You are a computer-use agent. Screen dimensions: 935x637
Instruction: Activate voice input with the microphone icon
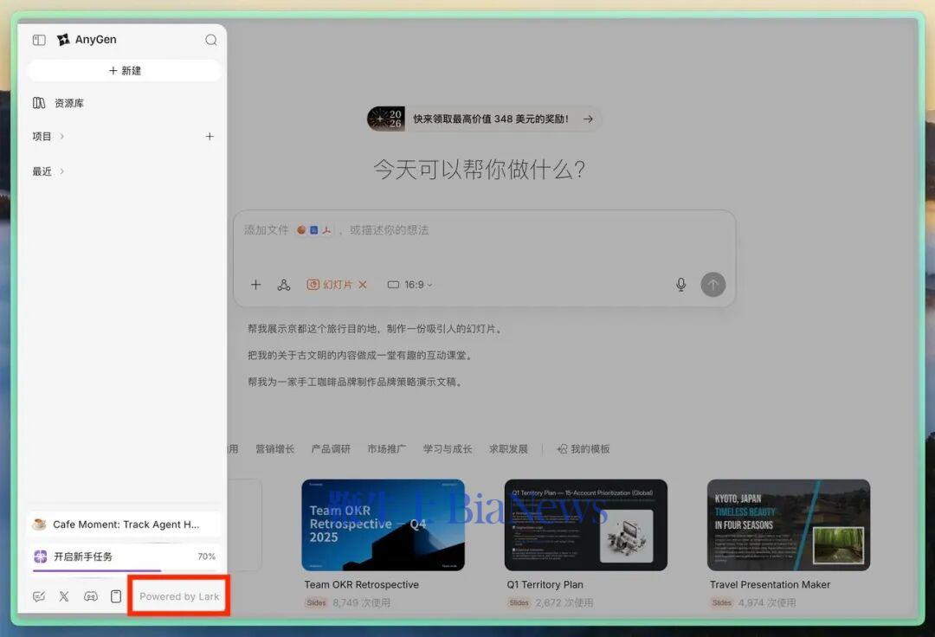tap(680, 284)
